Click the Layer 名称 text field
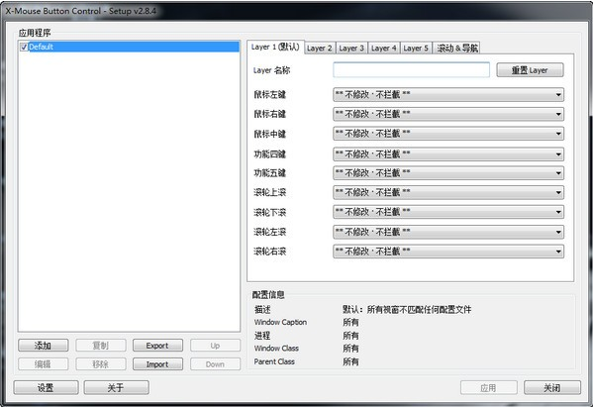This screenshot has height=407, width=593. point(412,70)
